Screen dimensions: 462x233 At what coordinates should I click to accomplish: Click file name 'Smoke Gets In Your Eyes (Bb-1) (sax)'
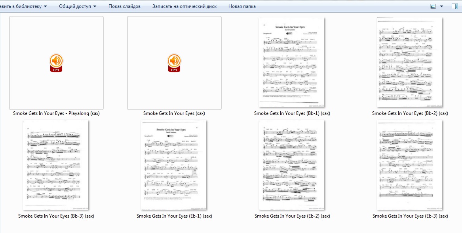[292, 113]
